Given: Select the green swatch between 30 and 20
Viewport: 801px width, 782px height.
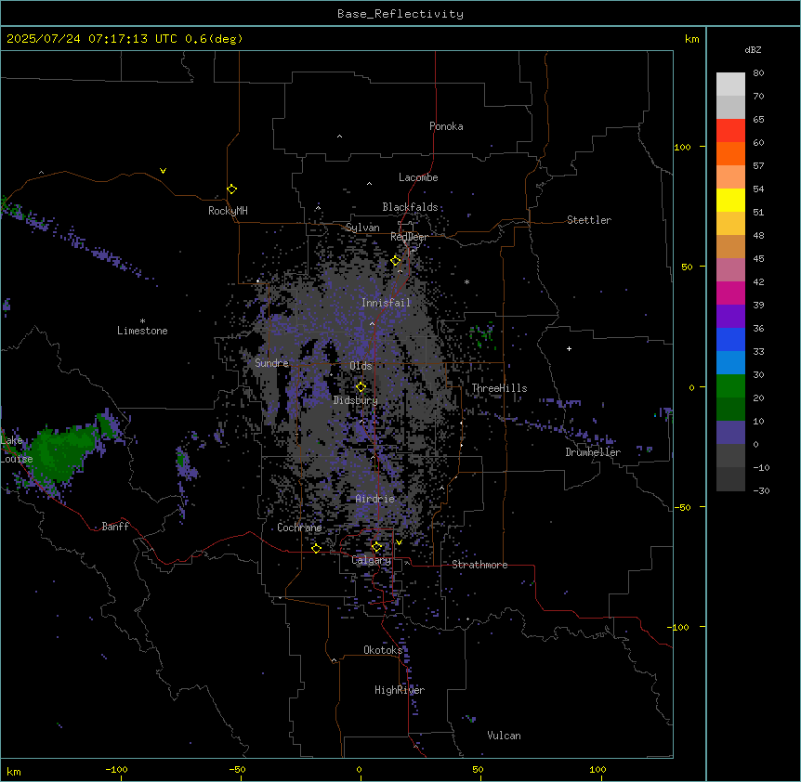Looking at the screenshot, I should point(730,386).
